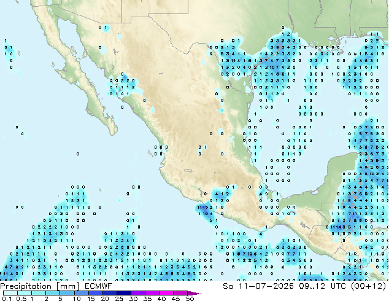Click the legend scale label "20"
389x301 pixels.
(105, 299)
